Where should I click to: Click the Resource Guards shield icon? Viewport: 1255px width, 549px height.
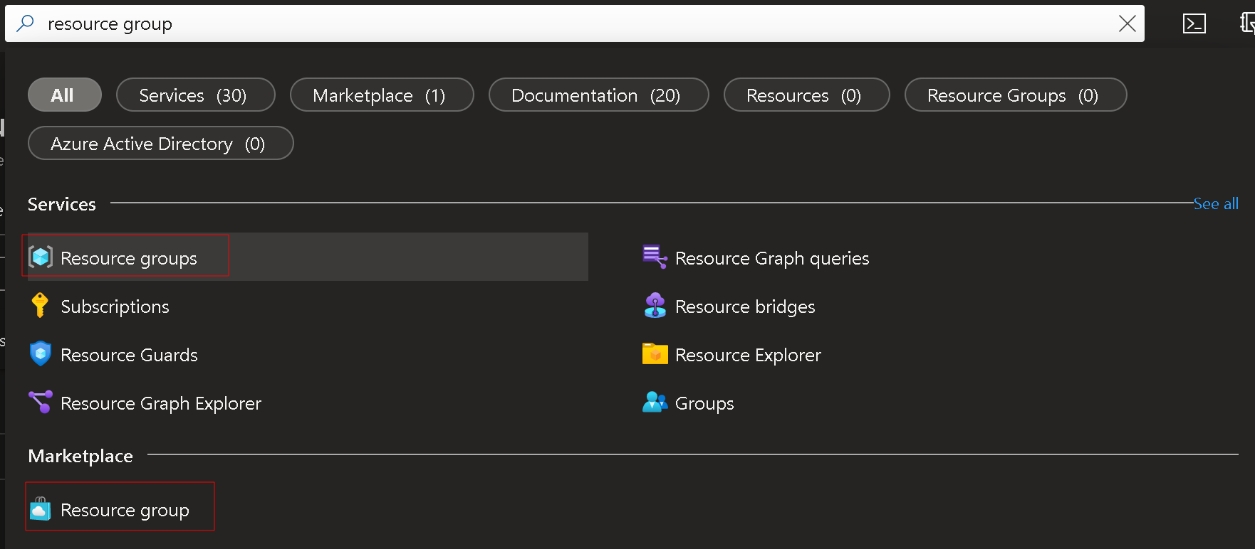41,353
